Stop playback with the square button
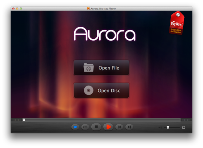 click(96, 127)
